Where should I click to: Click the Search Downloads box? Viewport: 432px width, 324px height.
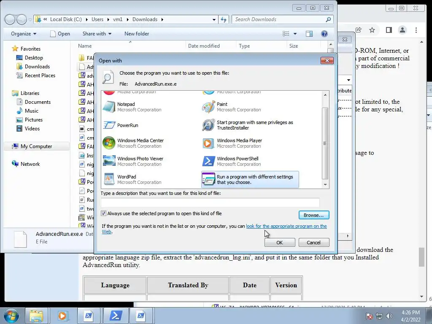tap(282, 19)
